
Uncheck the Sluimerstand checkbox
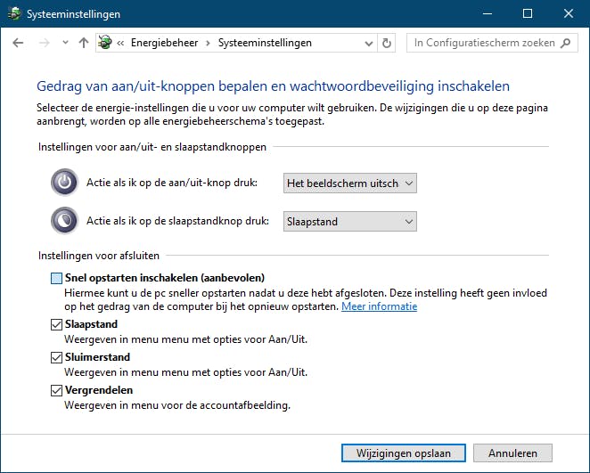click(x=57, y=358)
